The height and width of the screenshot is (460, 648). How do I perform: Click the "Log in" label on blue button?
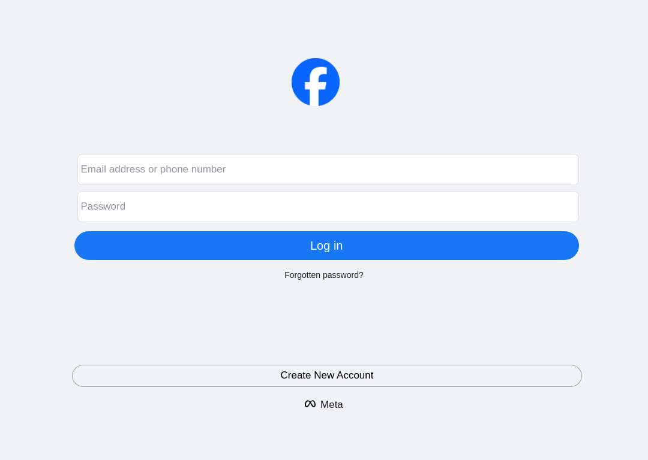click(326, 246)
